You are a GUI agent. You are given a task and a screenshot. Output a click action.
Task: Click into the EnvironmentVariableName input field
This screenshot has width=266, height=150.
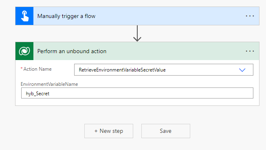(137, 93)
